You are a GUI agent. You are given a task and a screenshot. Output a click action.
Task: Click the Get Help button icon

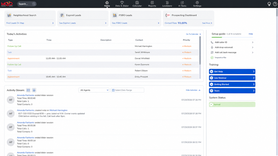pyautogui.click(x=211, y=72)
